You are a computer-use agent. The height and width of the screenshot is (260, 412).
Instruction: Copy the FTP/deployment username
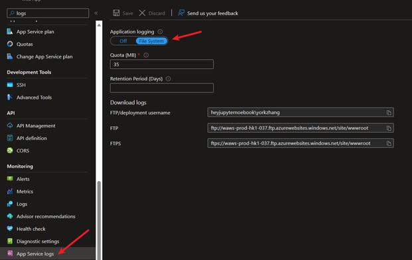[389, 113]
